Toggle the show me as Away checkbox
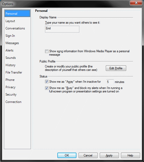The image size is (144, 162). coord(47,82)
